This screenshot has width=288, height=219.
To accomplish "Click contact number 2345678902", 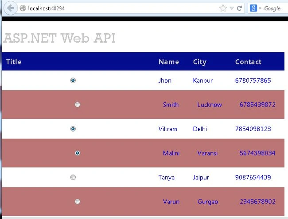I will pyautogui.click(x=257, y=202).
